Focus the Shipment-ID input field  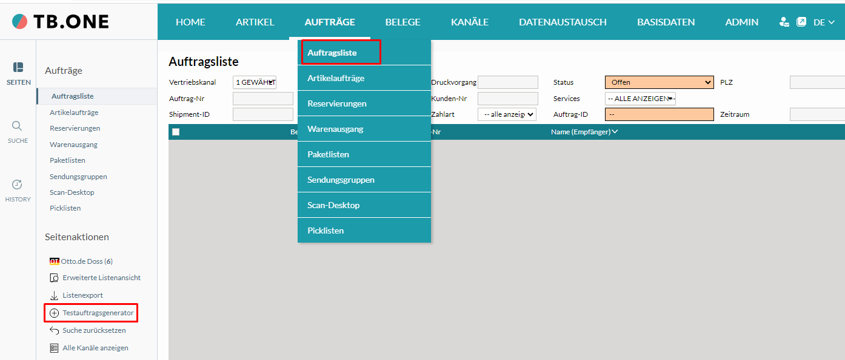click(263, 114)
